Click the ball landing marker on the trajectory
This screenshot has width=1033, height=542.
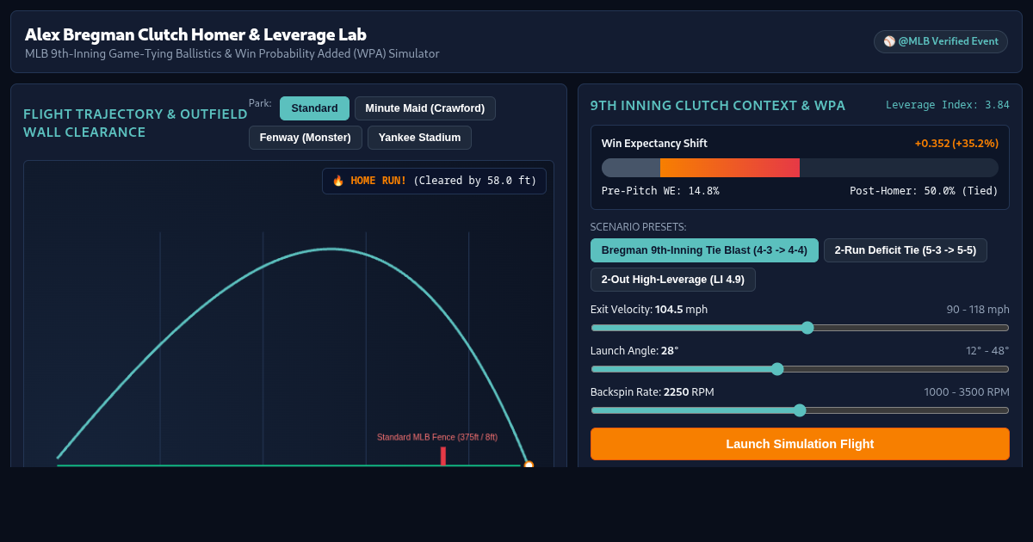(x=529, y=465)
